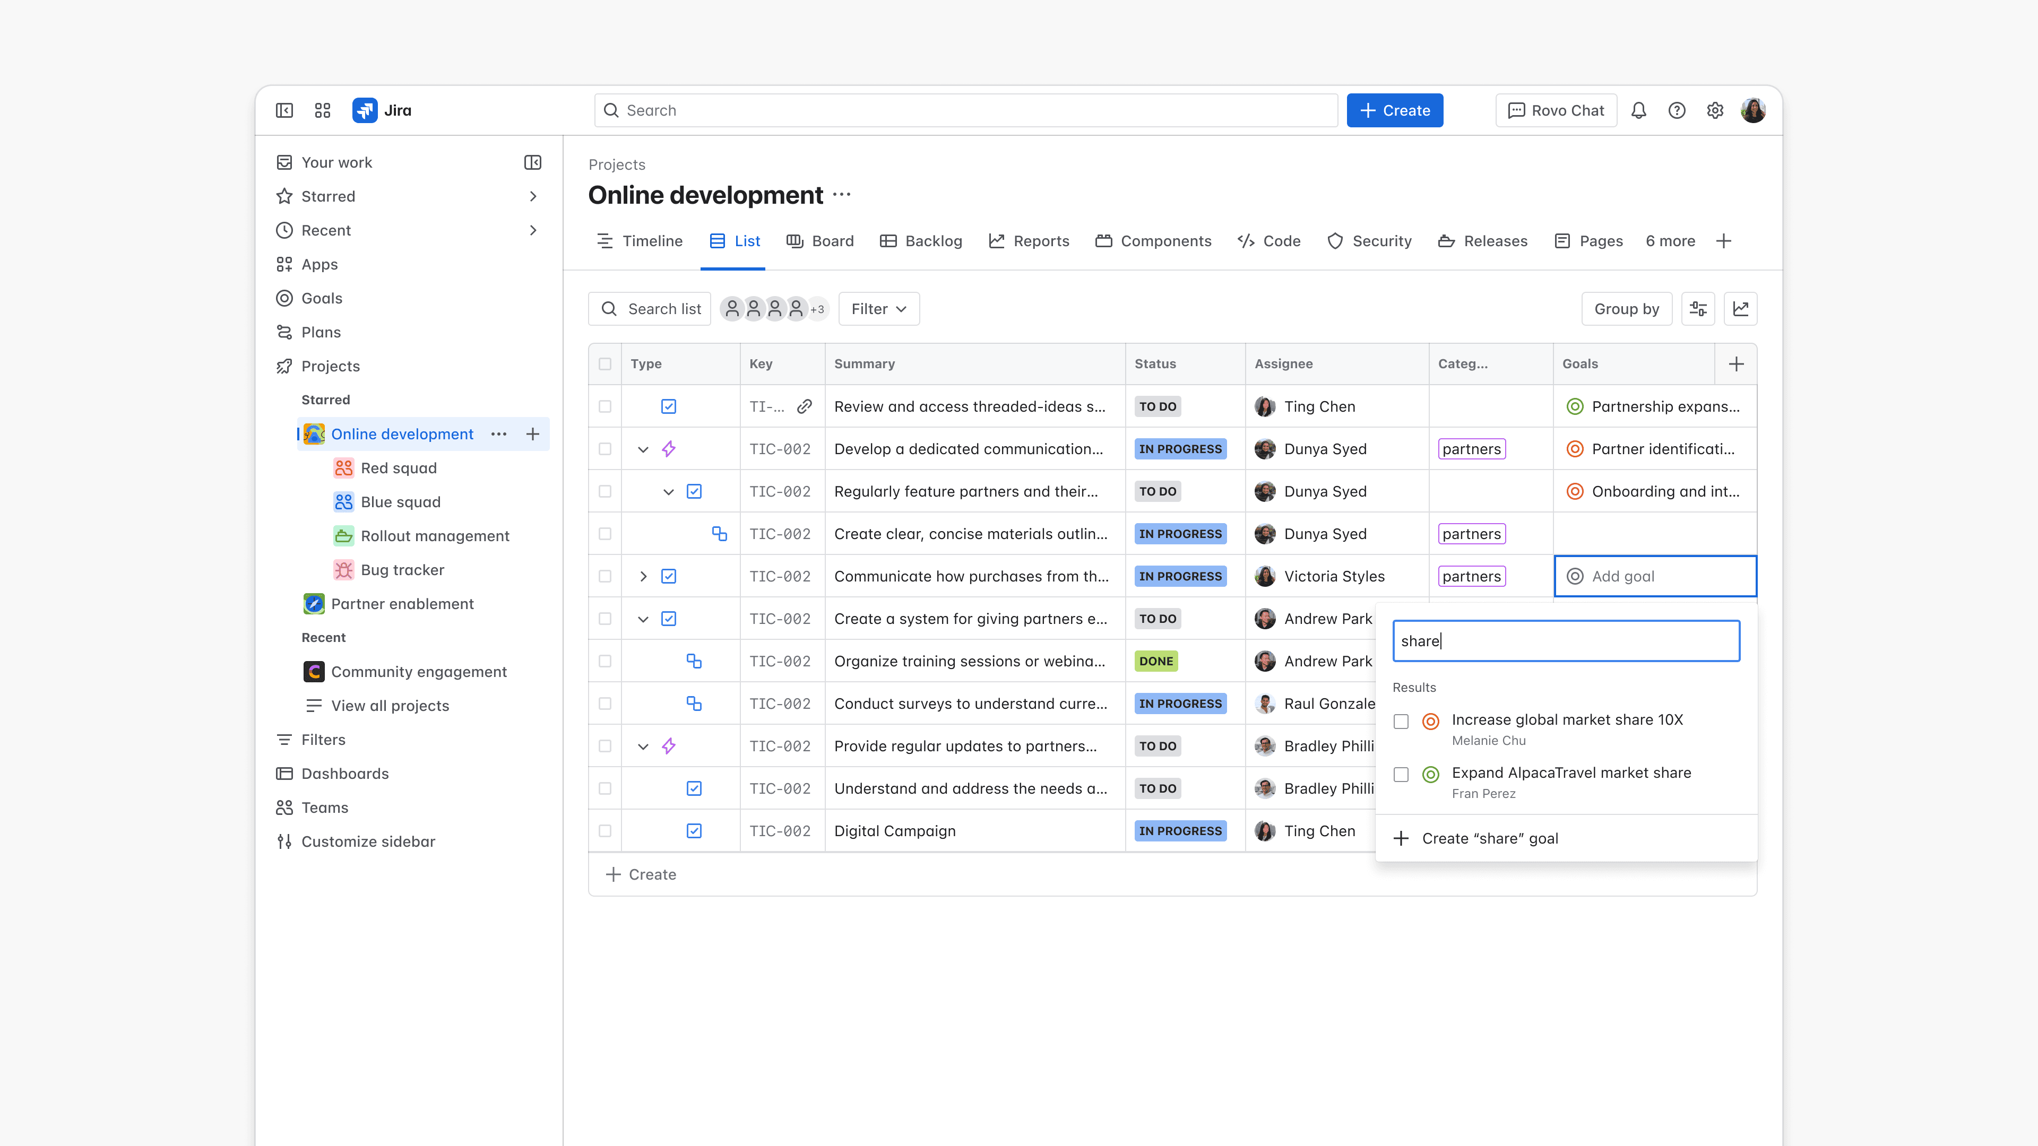Click the blue Create button
2038x1146 pixels.
coord(1394,111)
